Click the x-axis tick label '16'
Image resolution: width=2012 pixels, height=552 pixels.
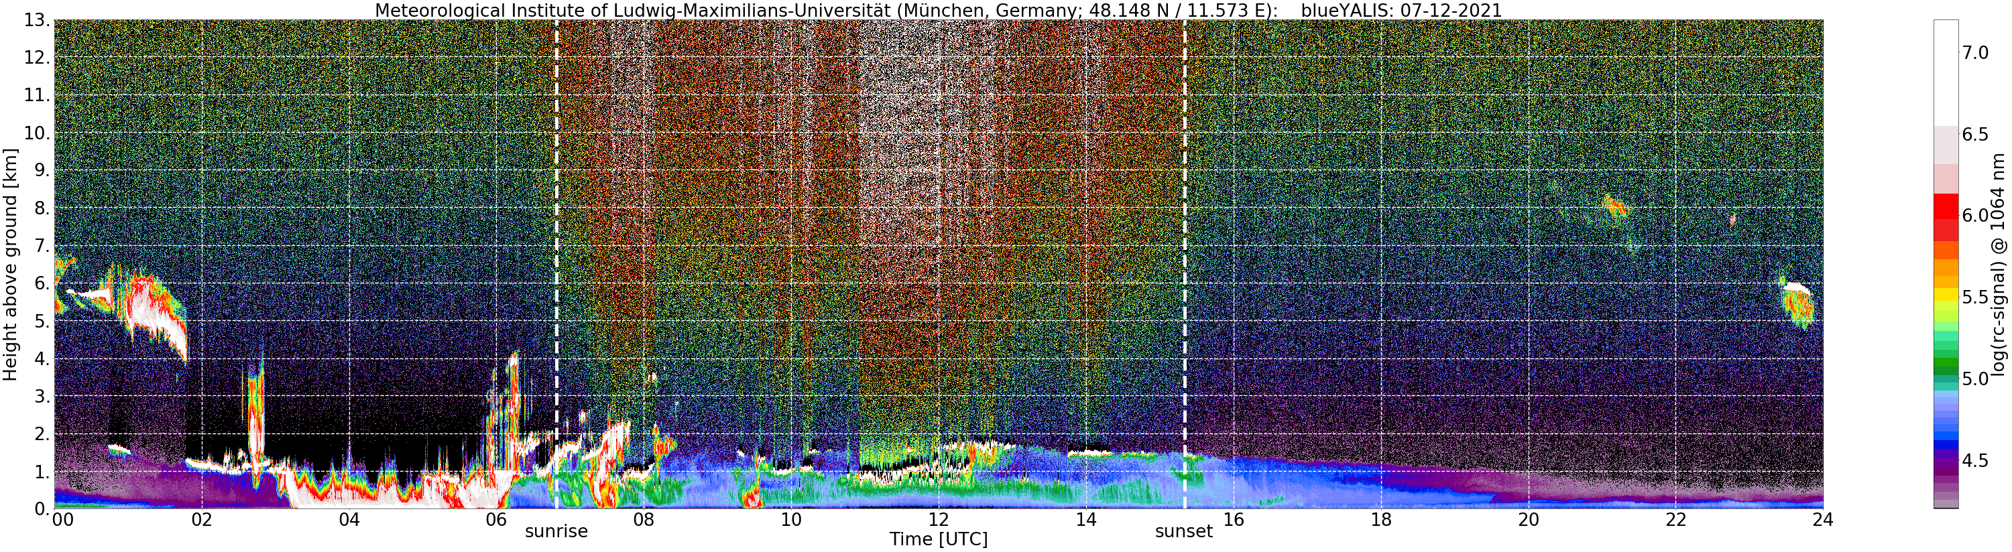(x=1234, y=520)
